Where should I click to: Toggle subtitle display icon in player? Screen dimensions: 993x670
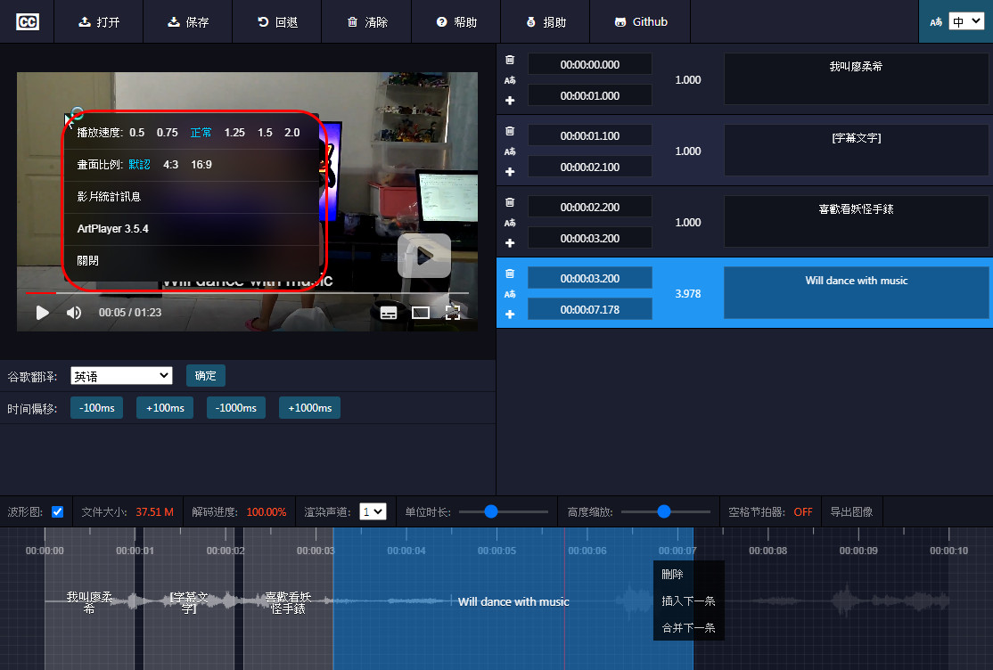(x=389, y=312)
